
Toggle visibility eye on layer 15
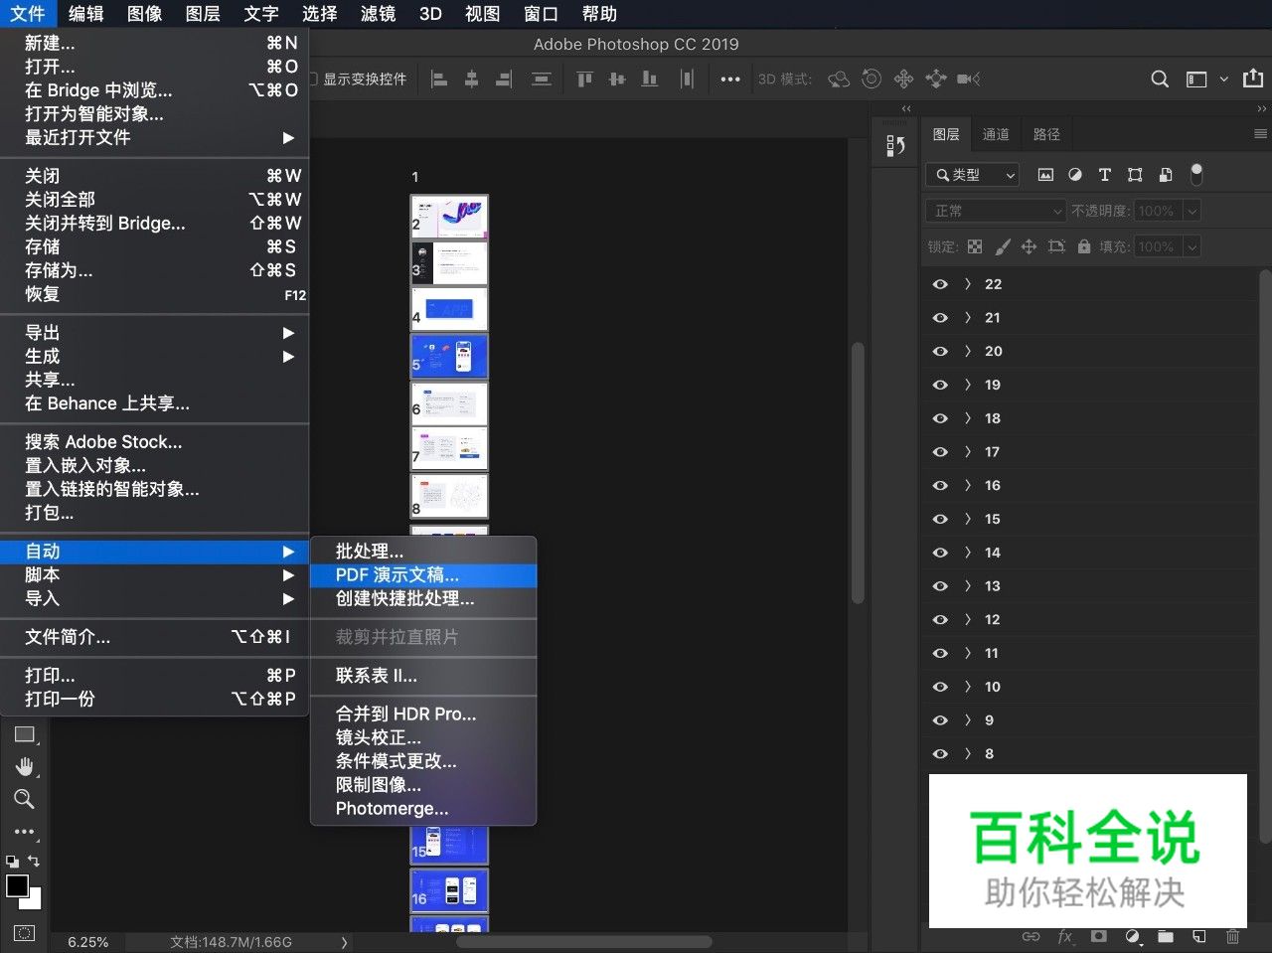click(x=939, y=519)
